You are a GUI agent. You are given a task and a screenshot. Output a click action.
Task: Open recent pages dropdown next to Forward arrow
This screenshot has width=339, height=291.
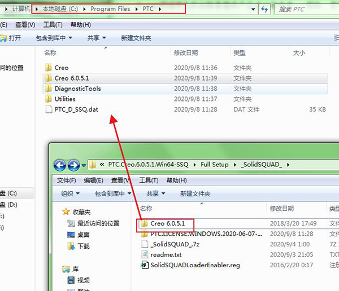(x=84, y=166)
